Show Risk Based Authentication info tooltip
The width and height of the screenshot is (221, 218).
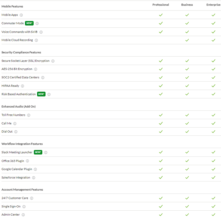49,94
